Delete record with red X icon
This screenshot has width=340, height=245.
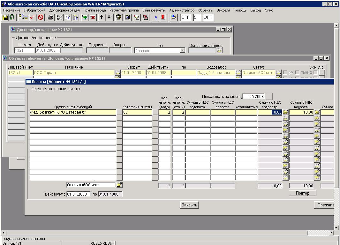click(x=93, y=18)
